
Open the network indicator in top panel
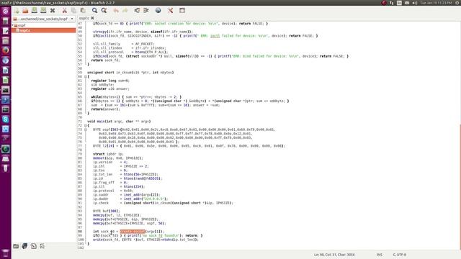[x=392, y=3]
